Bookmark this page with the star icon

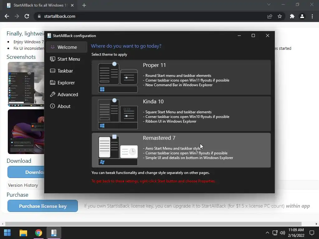click(280, 16)
